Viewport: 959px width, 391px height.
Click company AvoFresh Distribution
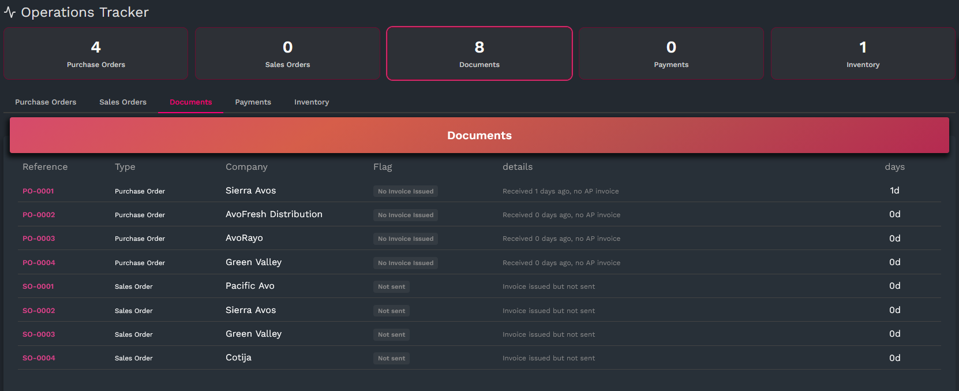[x=274, y=214]
